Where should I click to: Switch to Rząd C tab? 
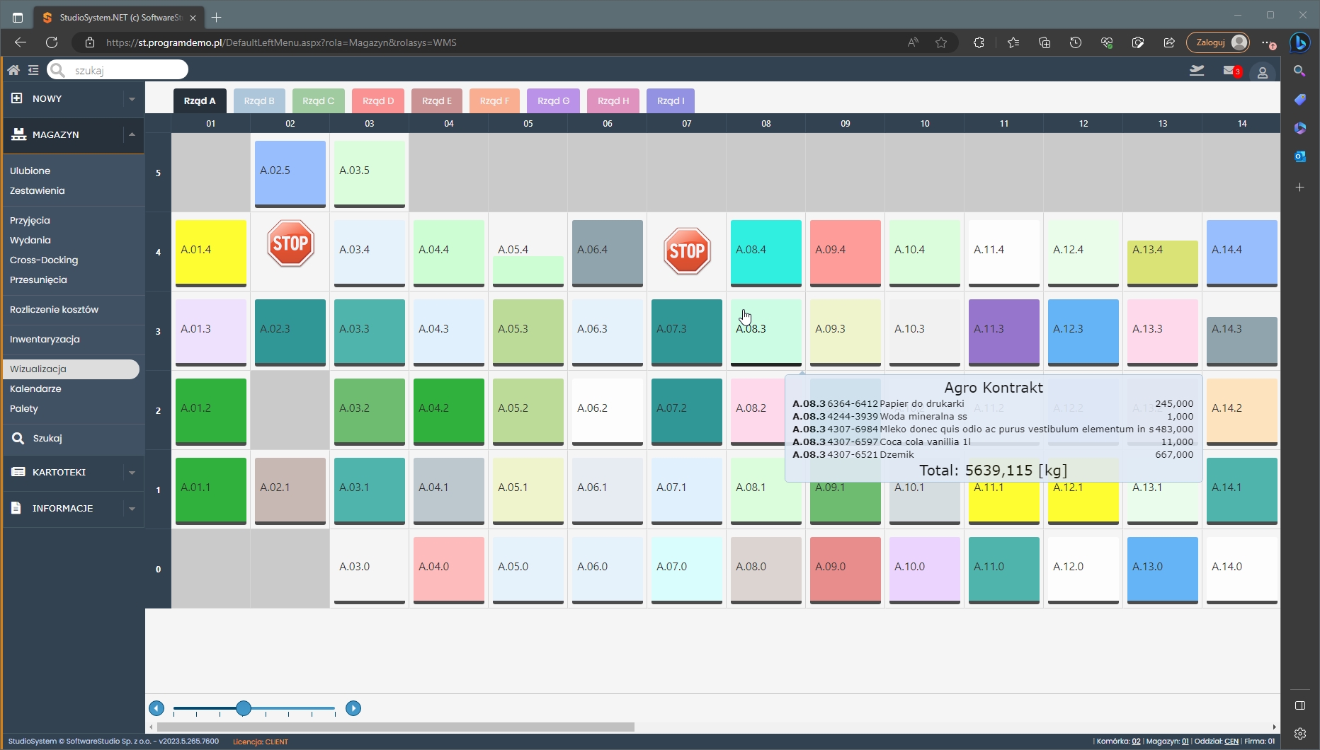click(319, 101)
